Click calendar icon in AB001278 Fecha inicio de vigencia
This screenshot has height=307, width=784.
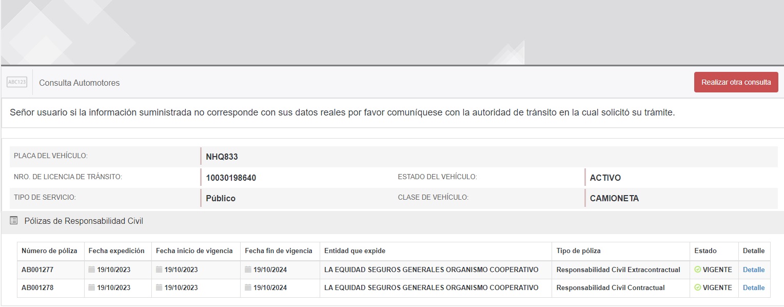159,287
